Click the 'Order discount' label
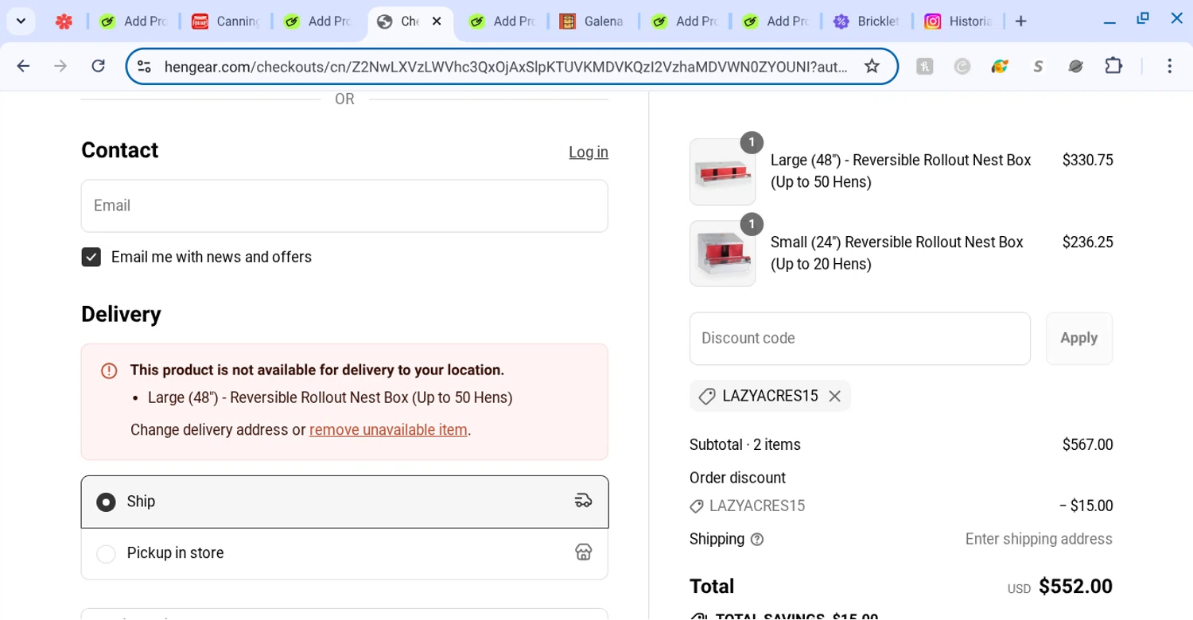Viewport: 1193px width, 620px height. click(737, 479)
